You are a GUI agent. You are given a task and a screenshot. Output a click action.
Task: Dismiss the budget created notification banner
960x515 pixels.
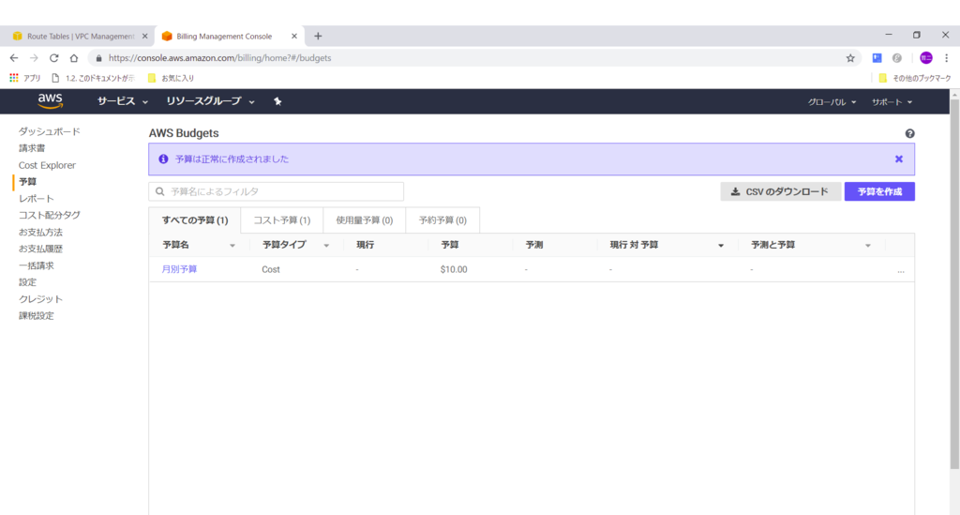pyautogui.click(x=899, y=159)
